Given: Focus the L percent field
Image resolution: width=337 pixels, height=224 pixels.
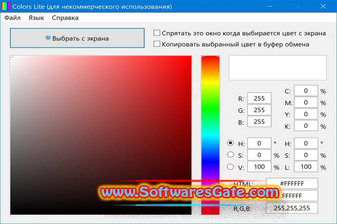Looking at the screenshot, I should [306, 167].
